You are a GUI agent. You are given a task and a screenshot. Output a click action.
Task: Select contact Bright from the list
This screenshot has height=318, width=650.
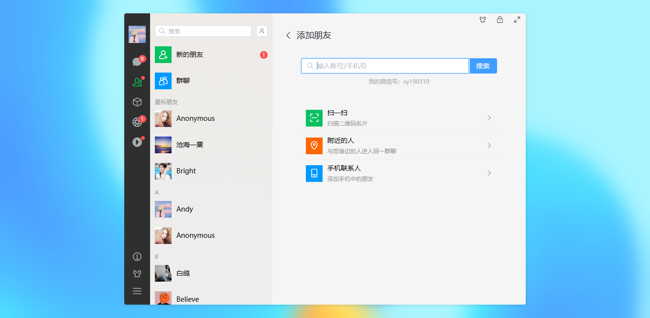[201, 170]
